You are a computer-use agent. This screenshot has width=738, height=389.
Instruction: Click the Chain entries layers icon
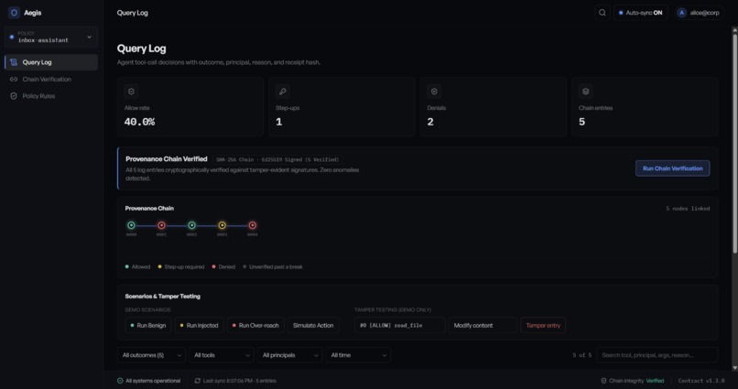[x=585, y=92]
